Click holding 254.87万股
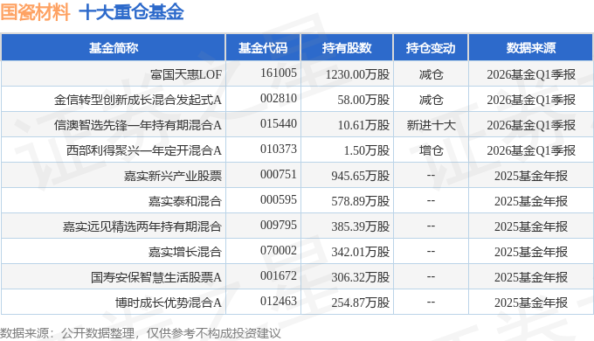The width and height of the screenshot is (594, 341). (361, 303)
